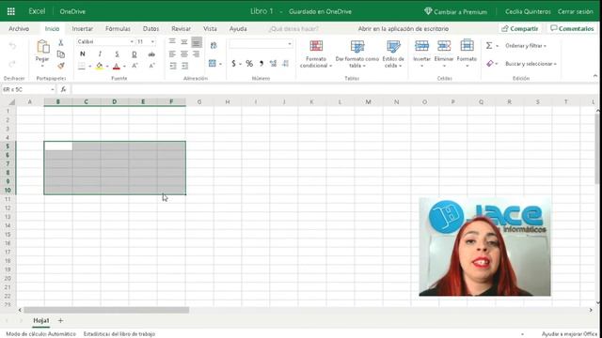Screen dimensions: 602x338
Task: Click the insert function fx icon
Action: [63, 89]
